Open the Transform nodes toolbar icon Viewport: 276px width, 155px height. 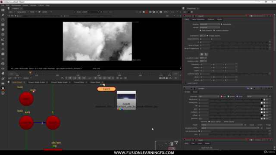(x=3, y=49)
